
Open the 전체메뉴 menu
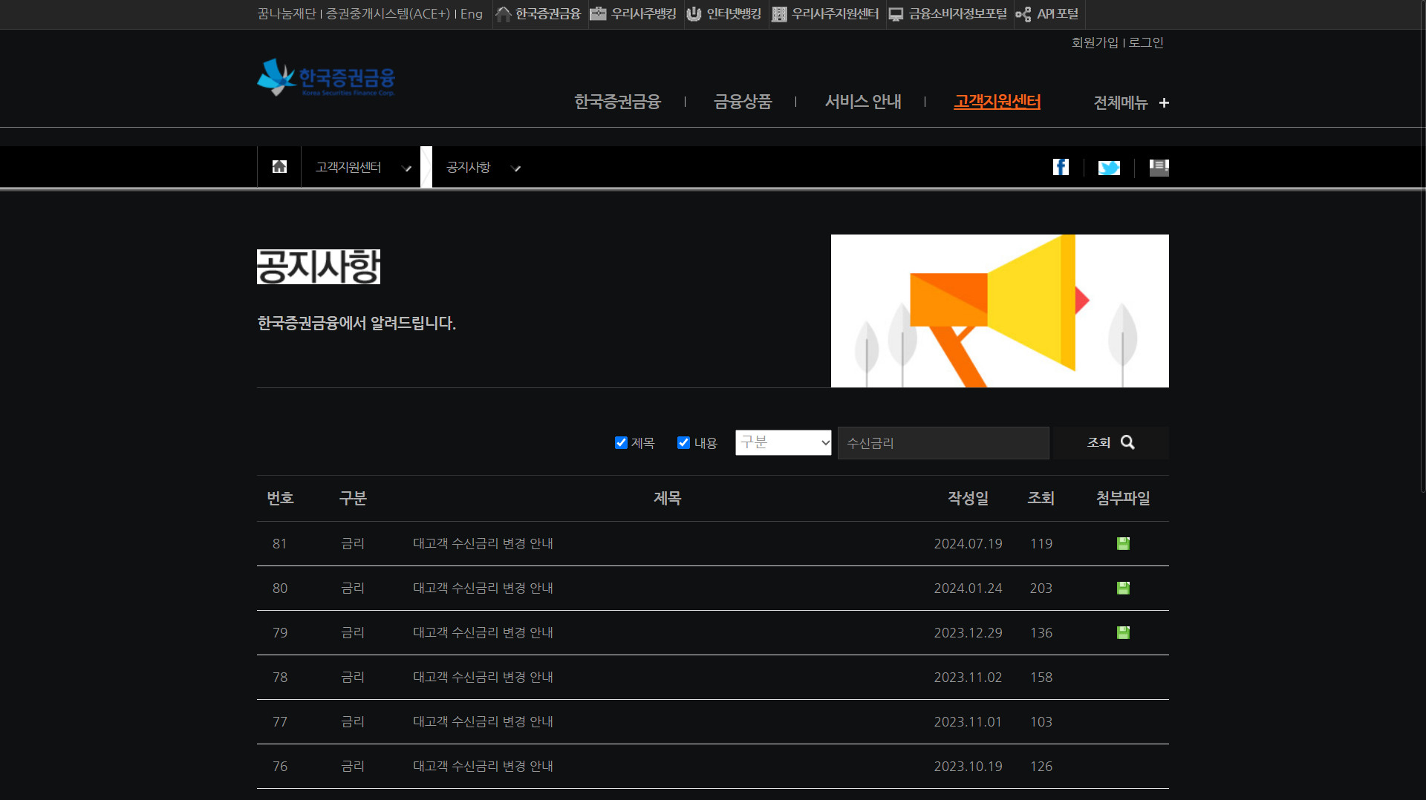click(x=1121, y=103)
